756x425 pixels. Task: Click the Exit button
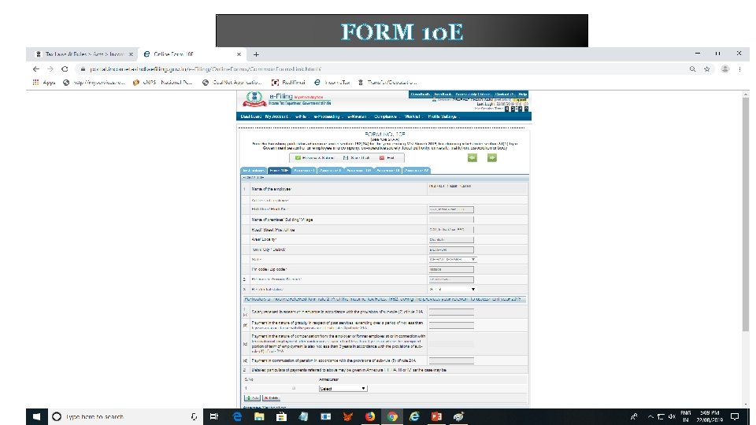click(387, 158)
